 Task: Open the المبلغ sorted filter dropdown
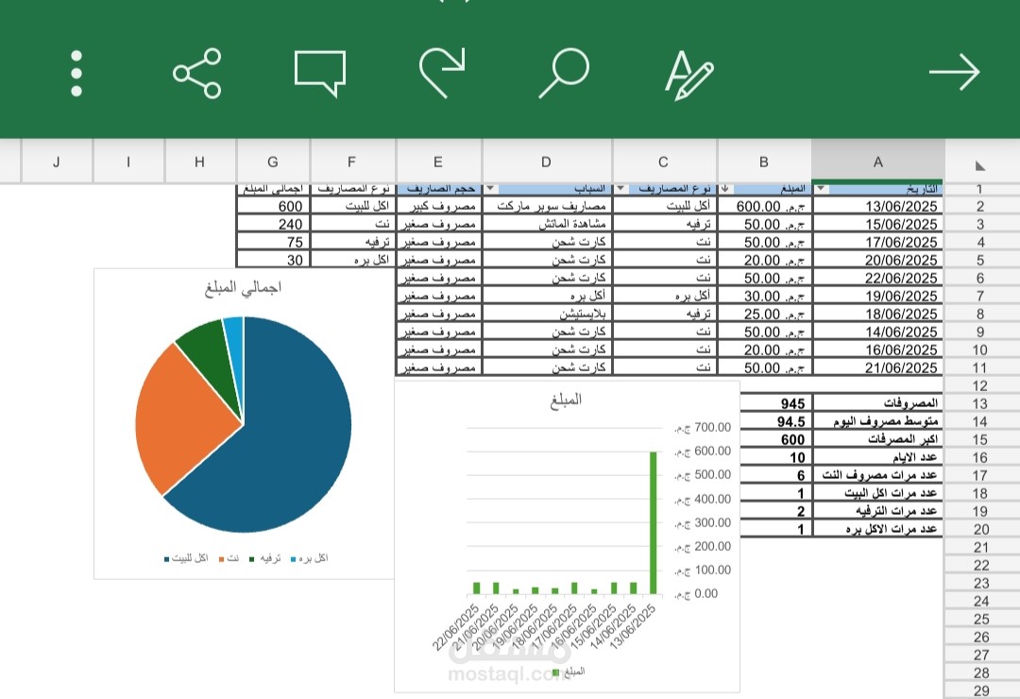click(724, 189)
